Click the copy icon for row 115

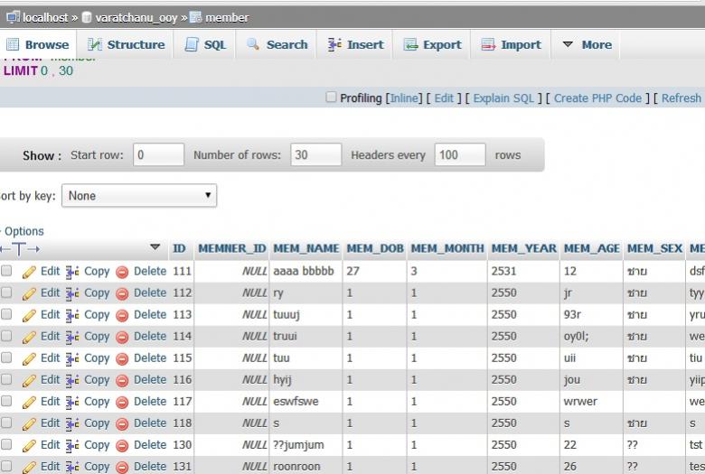(72, 358)
